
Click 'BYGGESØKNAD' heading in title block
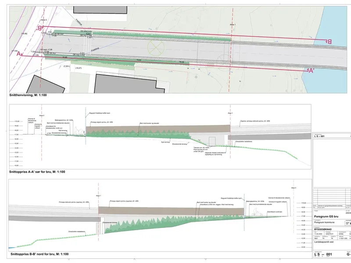pos(323,229)
